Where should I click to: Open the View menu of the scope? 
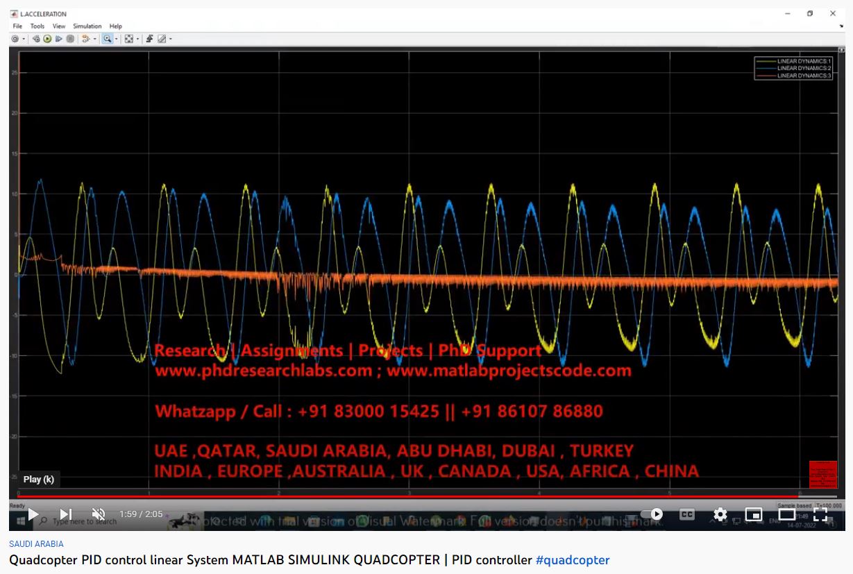[x=59, y=26]
